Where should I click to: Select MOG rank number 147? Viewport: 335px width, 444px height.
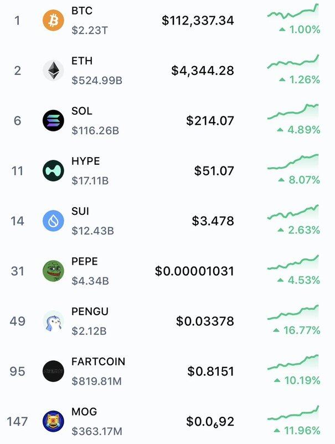[x=17, y=422]
